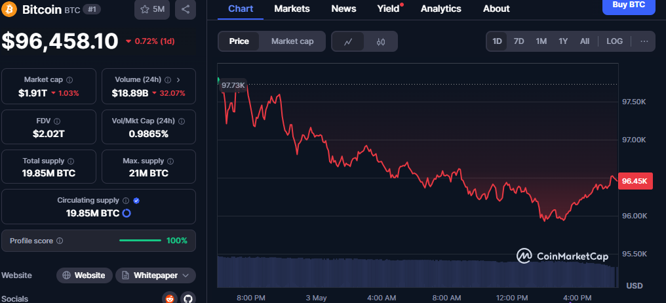
Task: Select the 1M time range
Action: click(541, 41)
